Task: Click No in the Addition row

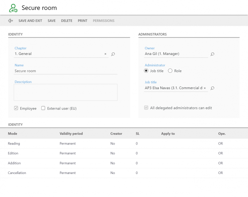Action: click(x=113, y=163)
